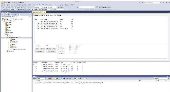170x92 pixels.
Task: Click the Home icon in Solution Explorer toolbar
Action: (x=6, y=15)
